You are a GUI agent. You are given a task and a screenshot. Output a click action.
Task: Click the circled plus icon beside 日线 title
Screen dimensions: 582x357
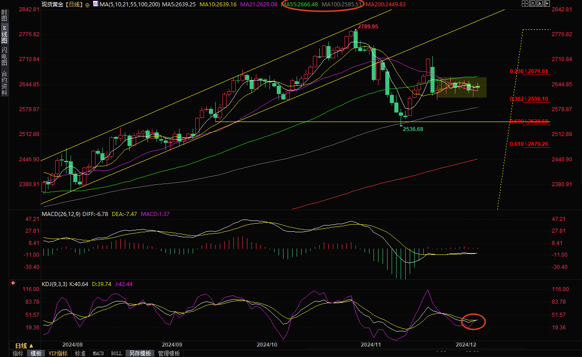(x=87, y=5)
